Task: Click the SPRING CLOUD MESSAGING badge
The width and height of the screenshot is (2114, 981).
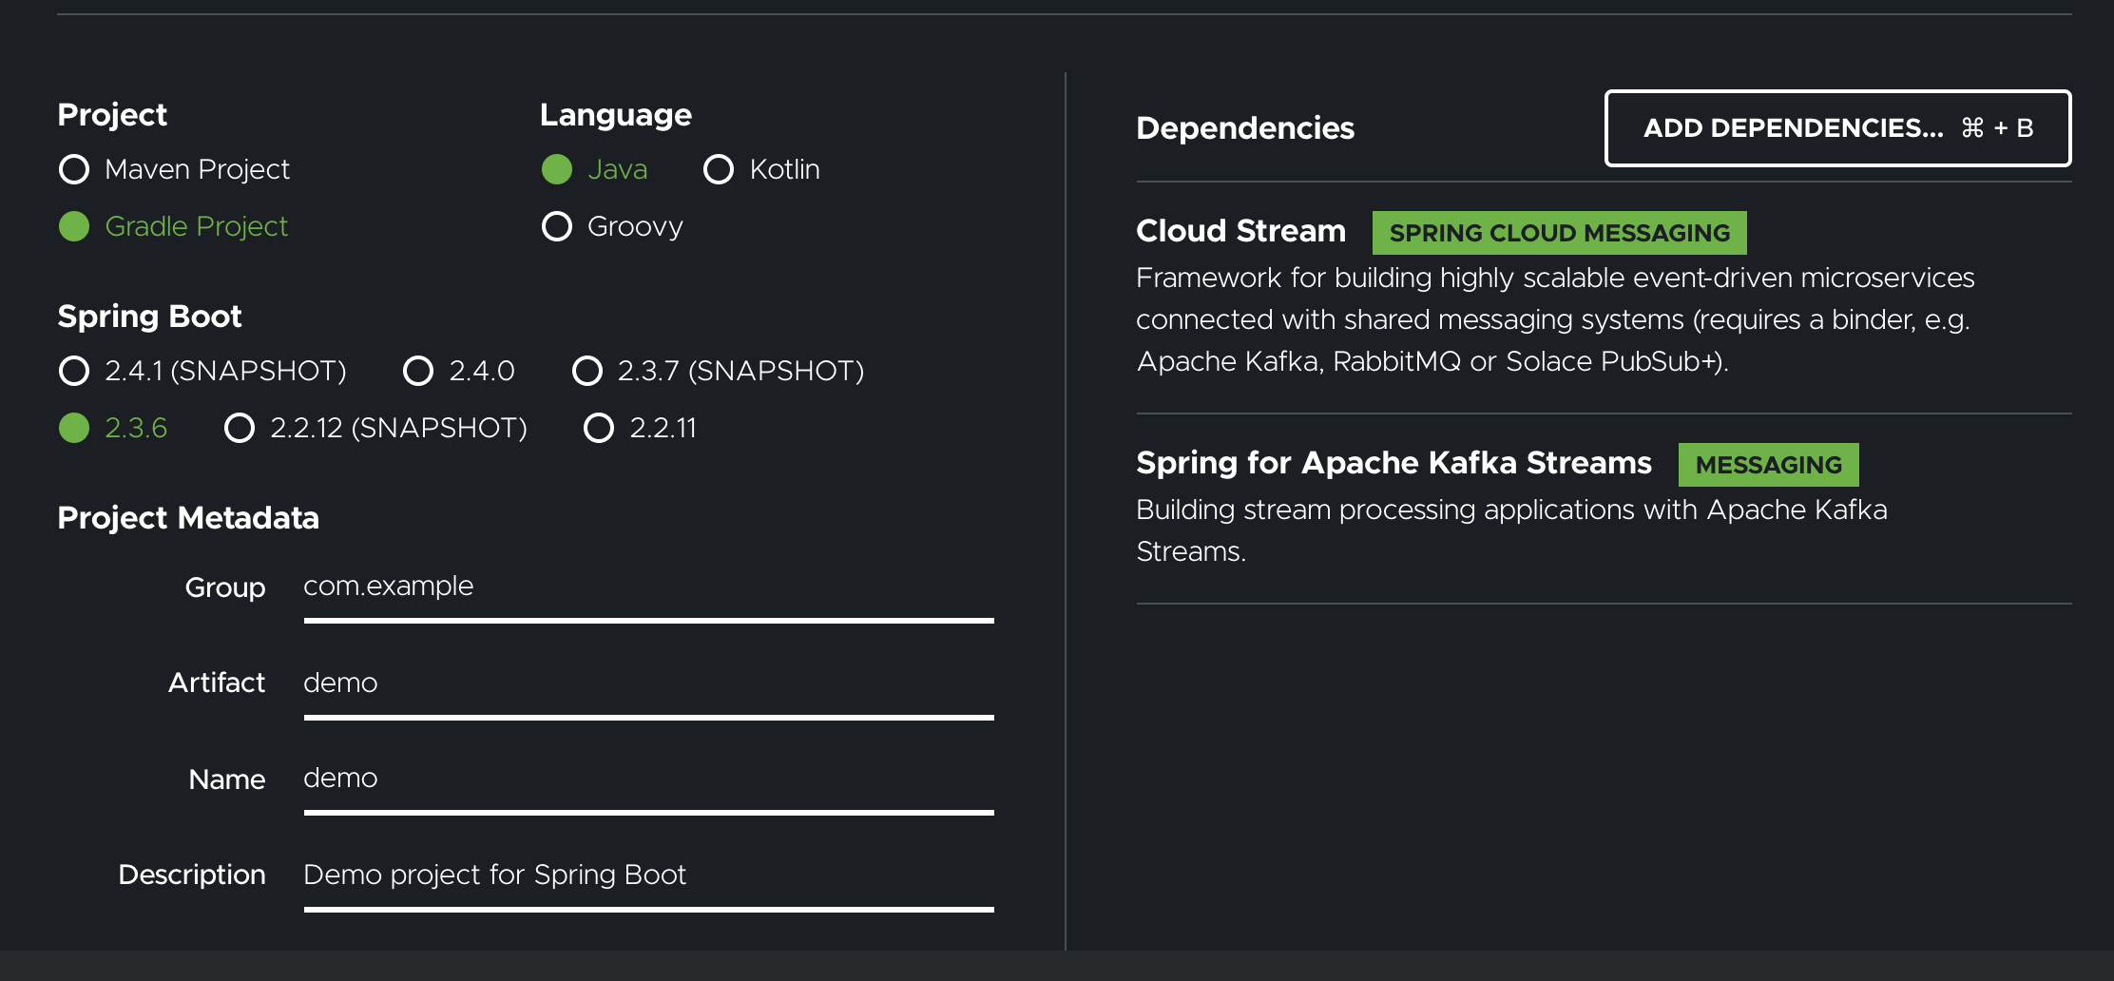Action: click(1558, 232)
